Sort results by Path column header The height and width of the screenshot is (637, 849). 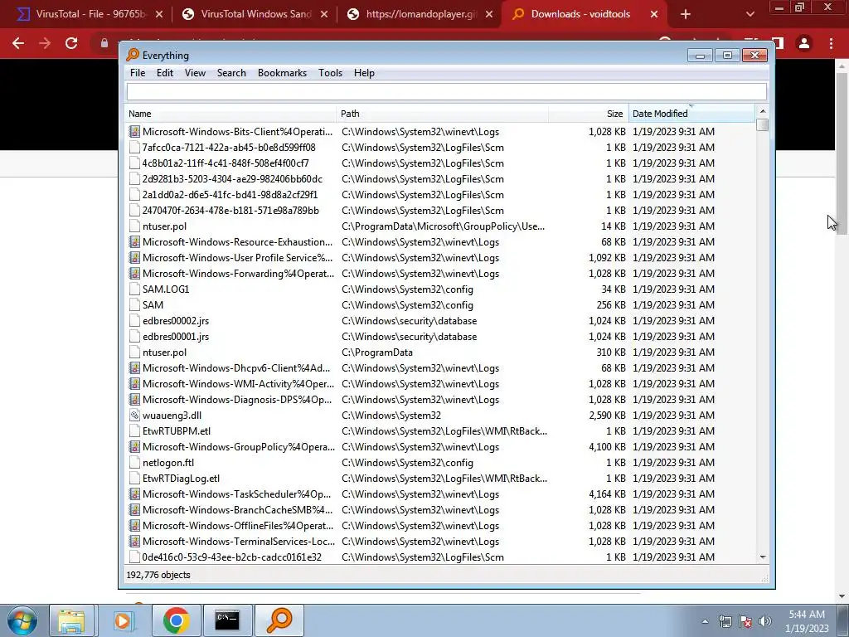(x=443, y=114)
